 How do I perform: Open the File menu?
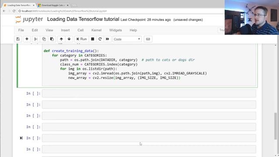(21, 30)
